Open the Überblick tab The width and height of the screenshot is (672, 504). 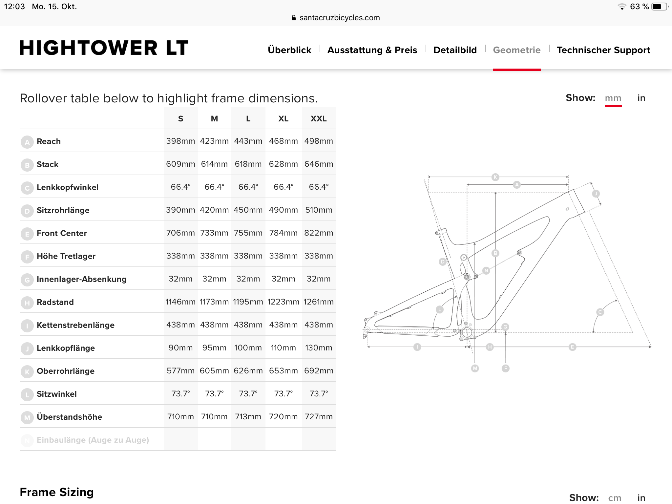[x=289, y=50]
